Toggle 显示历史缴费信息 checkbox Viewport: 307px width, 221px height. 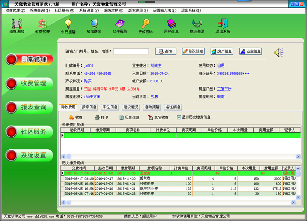tap(179, 117)
